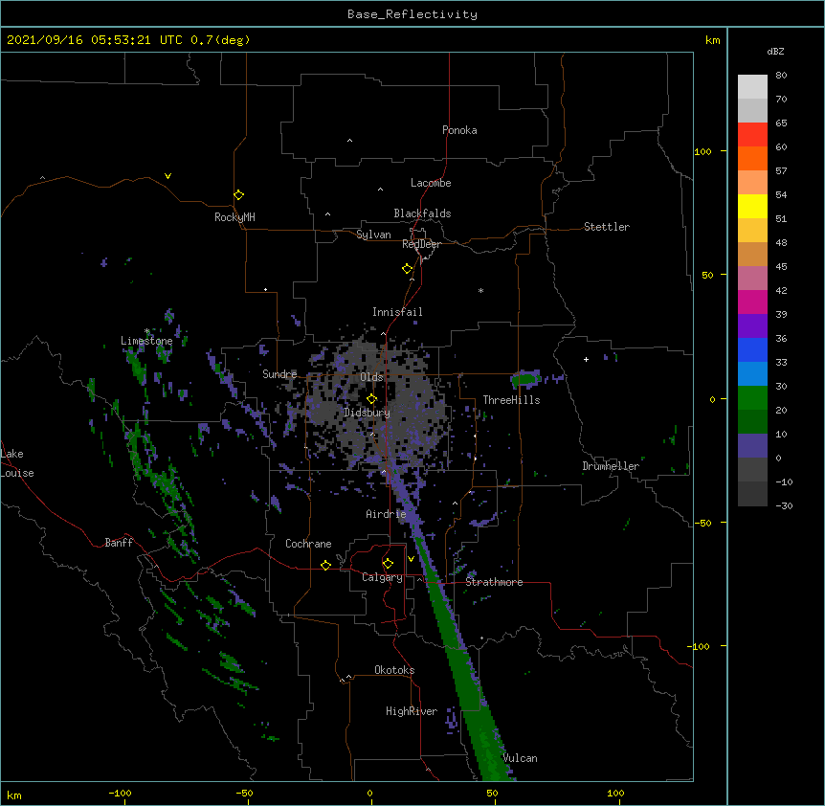Viewport: 825px width, 806px height.
Task: Click the yellow 54 dBZ color swatch
Action: [752, 206]
